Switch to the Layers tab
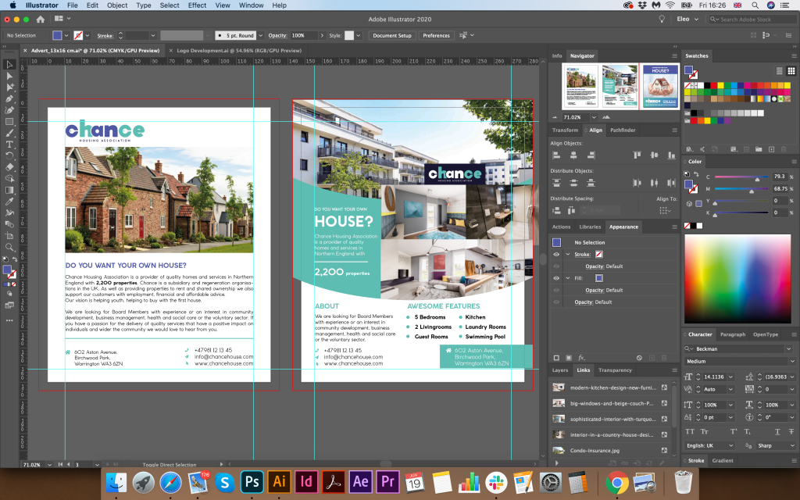Viewport: 800px width, 500px height. point(560,370)
